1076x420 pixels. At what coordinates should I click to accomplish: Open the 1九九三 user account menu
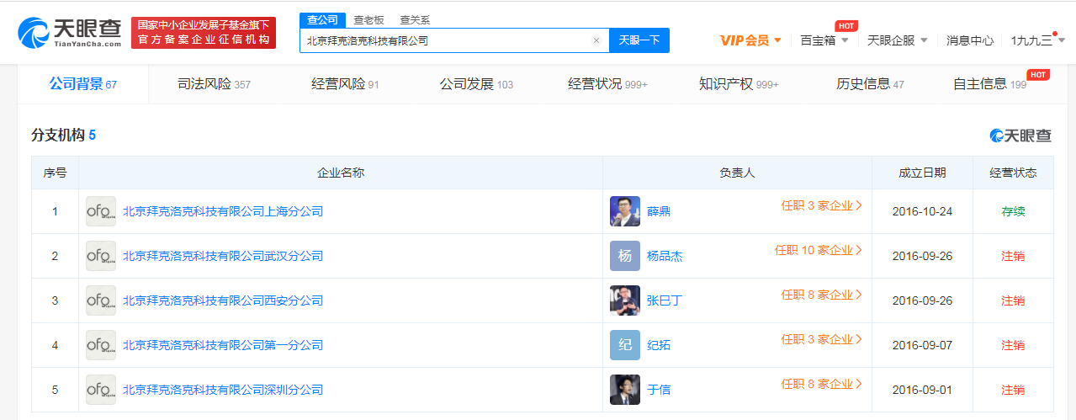(1036, 40)
